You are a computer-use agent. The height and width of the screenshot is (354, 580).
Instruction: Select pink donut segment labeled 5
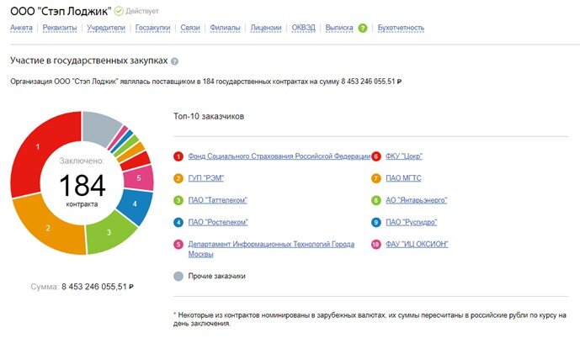click(139, 178)
